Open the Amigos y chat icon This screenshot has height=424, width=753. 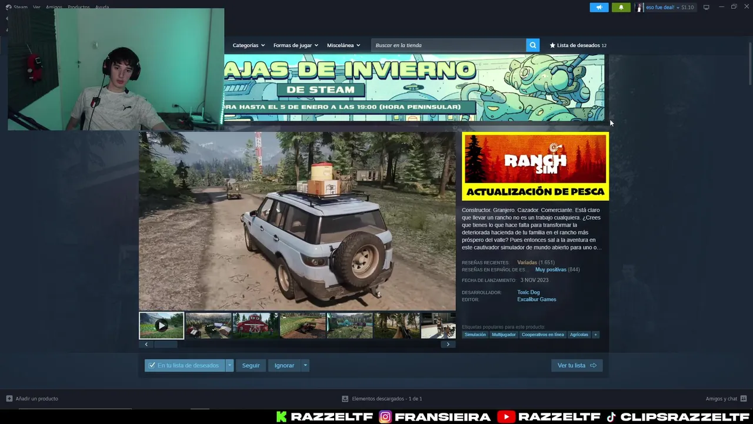tap(744, 399)
